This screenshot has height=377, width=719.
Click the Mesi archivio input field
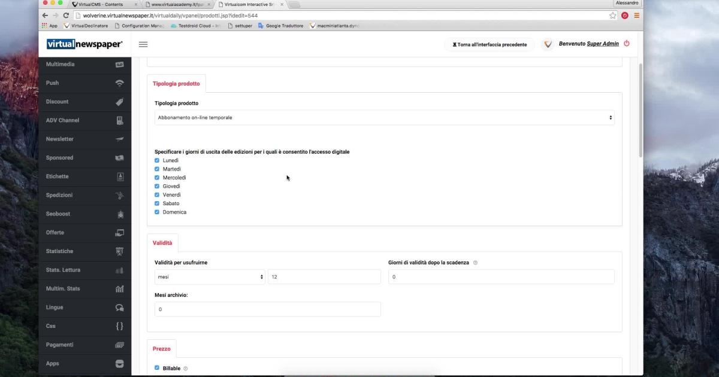click(x=267, y=309)
